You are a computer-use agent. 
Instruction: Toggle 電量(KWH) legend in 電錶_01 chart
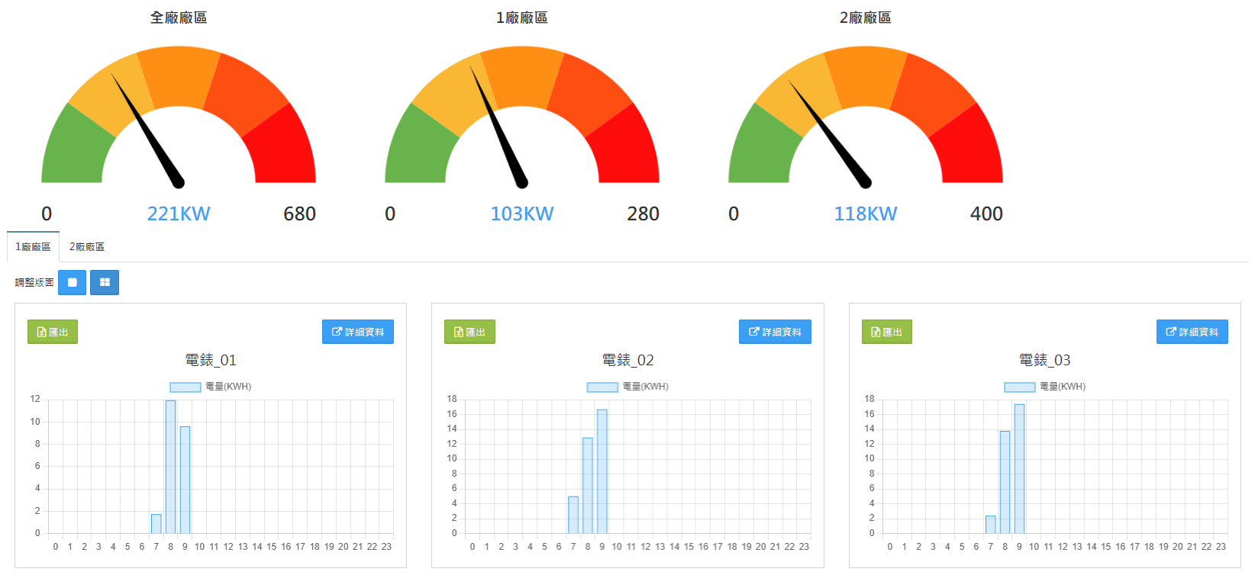pyautogui.click(x=211, y=387)
